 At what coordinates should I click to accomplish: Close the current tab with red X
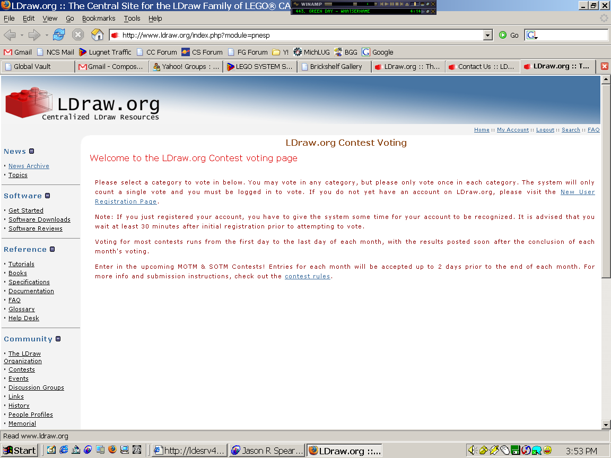point(605,66)
